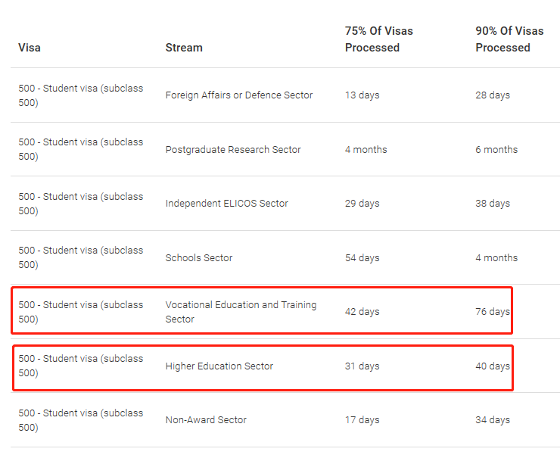
Task: Click the Stream column header
Action: point(184,47)
